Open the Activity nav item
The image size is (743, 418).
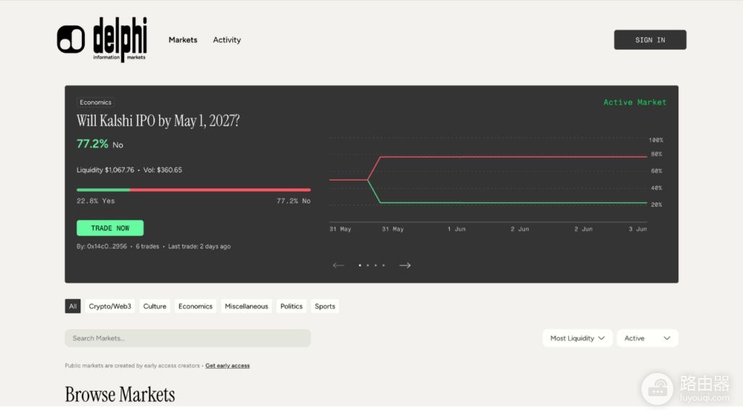(226, 40)
